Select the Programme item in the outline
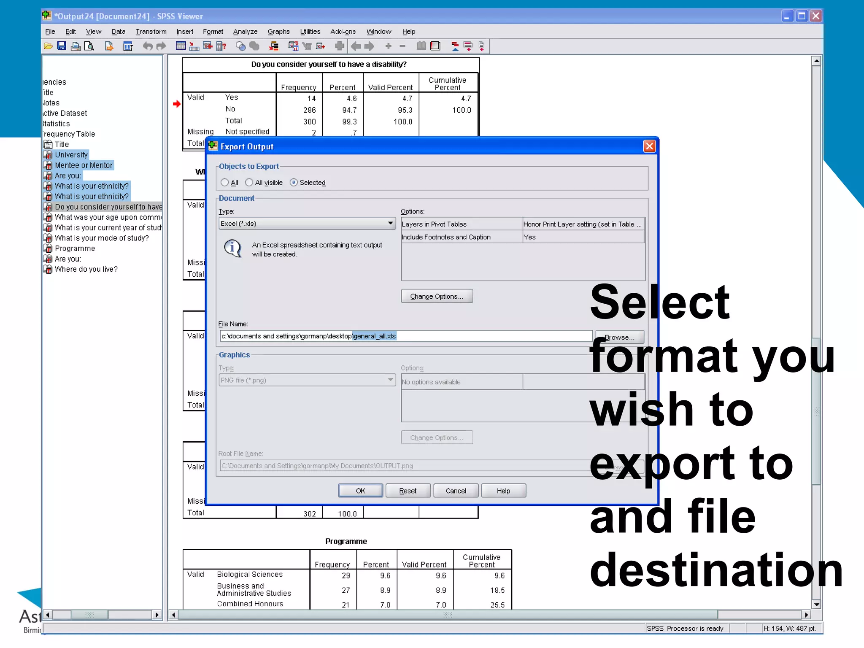 click(75, 248)
